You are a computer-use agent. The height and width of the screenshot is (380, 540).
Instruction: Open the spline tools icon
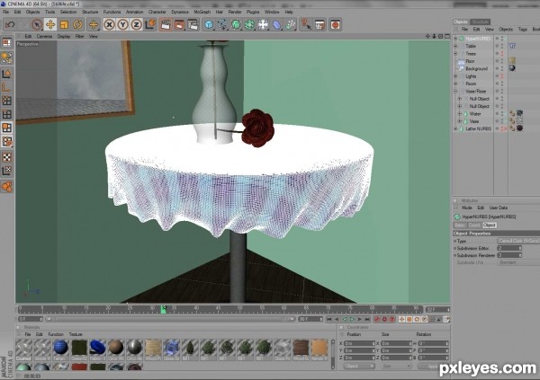[x=222, y=25]
